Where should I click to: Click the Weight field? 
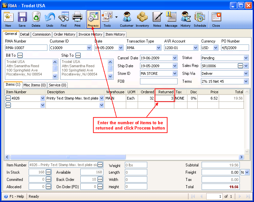(x=136, y=165)
